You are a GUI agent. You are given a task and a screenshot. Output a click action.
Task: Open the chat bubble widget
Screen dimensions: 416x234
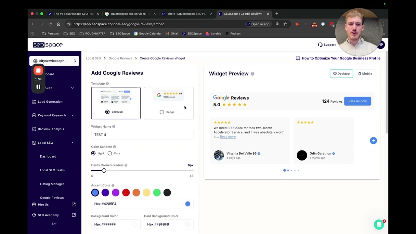(379, 225)
